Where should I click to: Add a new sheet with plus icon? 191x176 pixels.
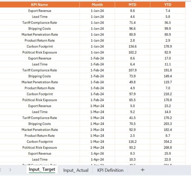click(143, 170)
